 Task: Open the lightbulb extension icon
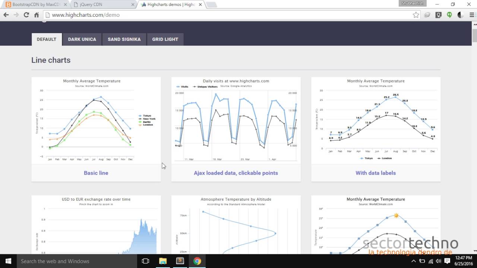(x=439, y=15)
